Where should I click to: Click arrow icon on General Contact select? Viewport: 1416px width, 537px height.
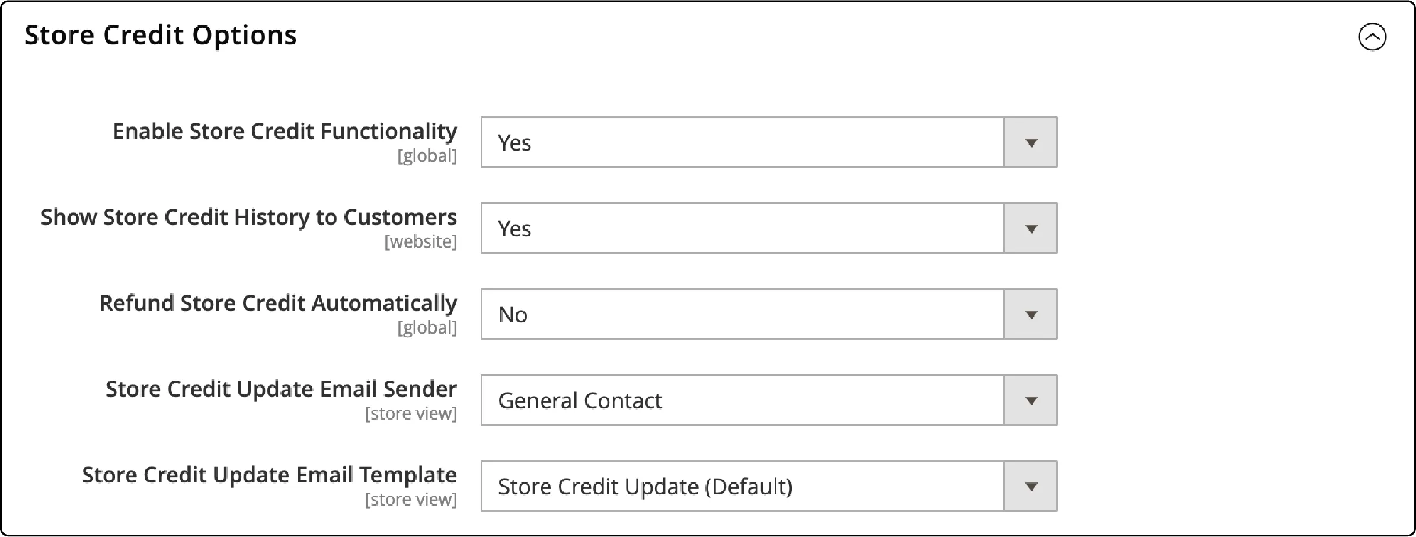pos(1031,401)
